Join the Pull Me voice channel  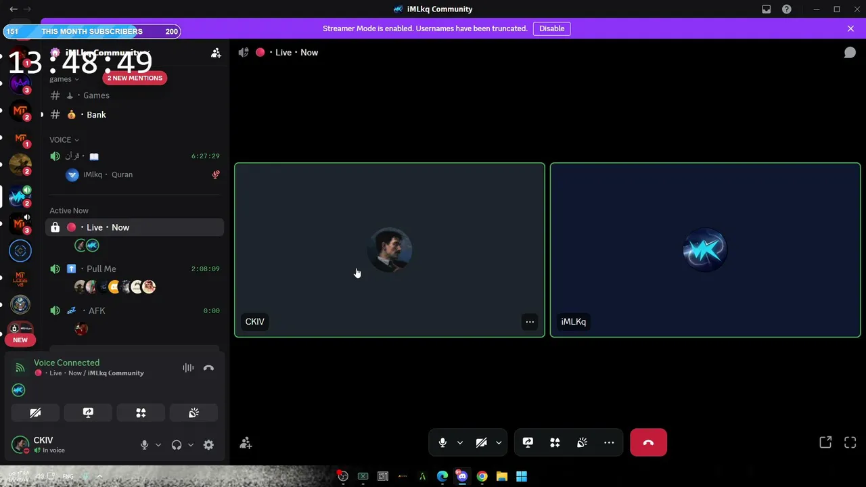pos(135,269)
